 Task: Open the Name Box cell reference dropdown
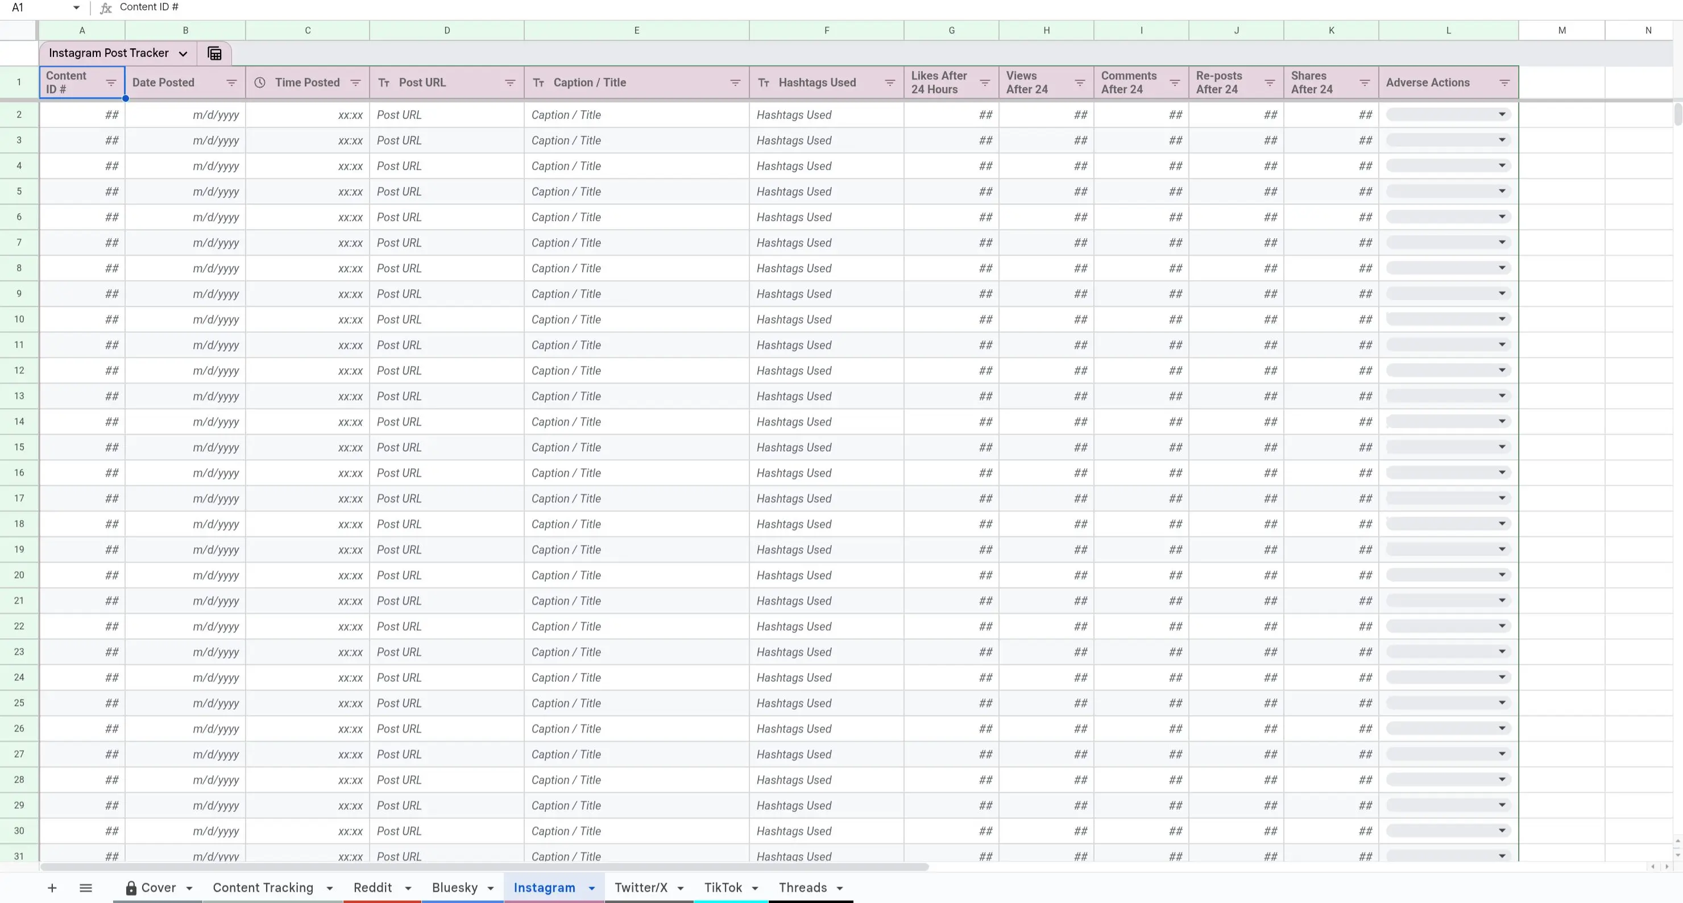76,8
